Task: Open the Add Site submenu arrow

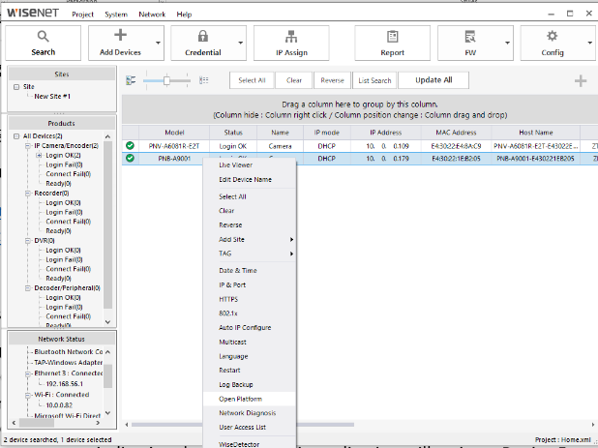Action: [x=291, y=239]
